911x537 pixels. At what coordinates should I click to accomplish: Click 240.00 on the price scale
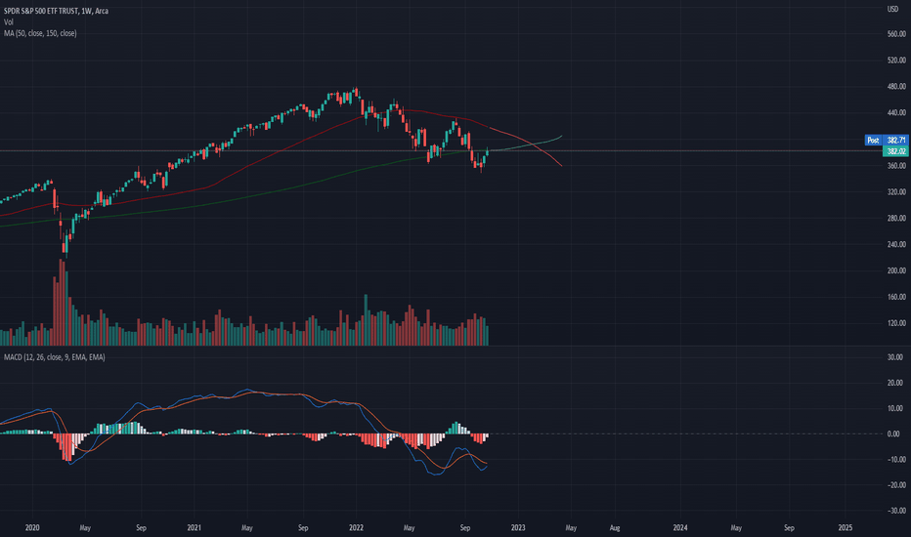pos(896,244)
